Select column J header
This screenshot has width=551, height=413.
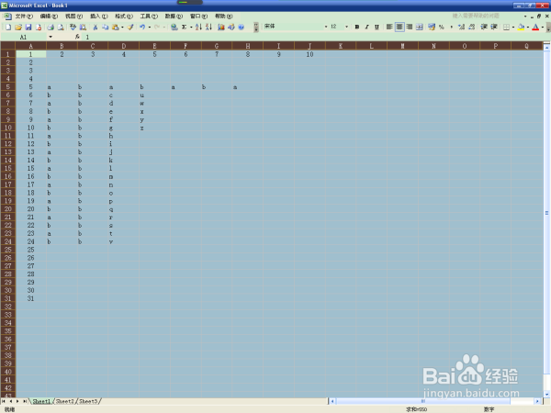pyautogui.click(x=309, y=46)
